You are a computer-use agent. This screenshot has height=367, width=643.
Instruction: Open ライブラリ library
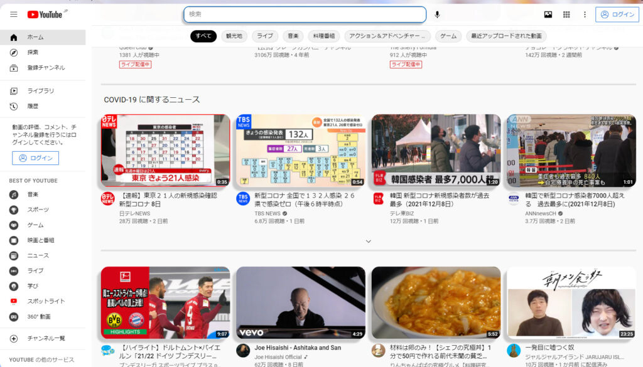click(x=43, y=91)
